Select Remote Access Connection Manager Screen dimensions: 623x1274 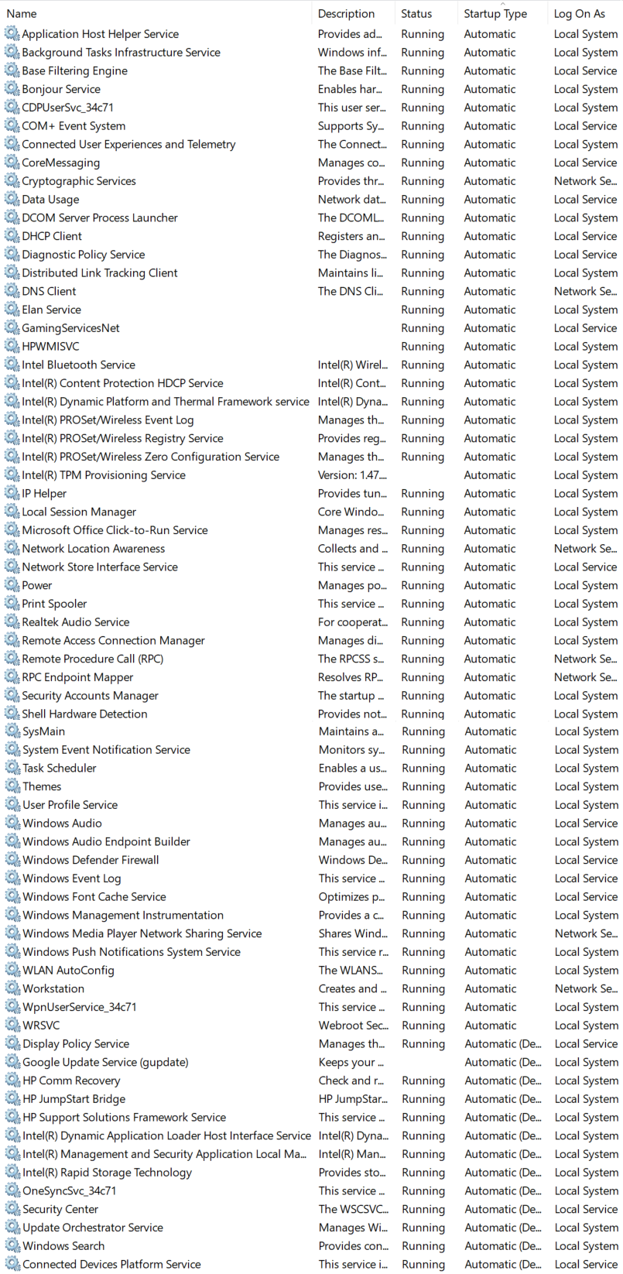[x=113, y=640]
